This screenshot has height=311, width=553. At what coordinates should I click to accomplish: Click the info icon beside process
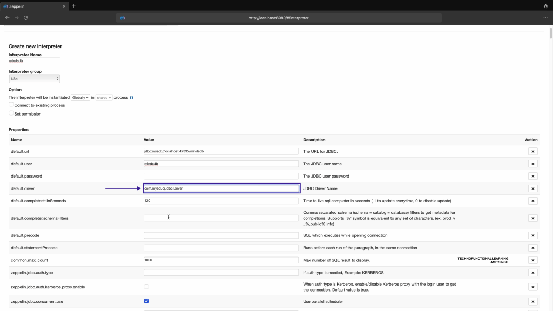click(x=131, y=98)
